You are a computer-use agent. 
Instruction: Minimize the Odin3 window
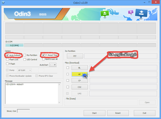point(144,2)
